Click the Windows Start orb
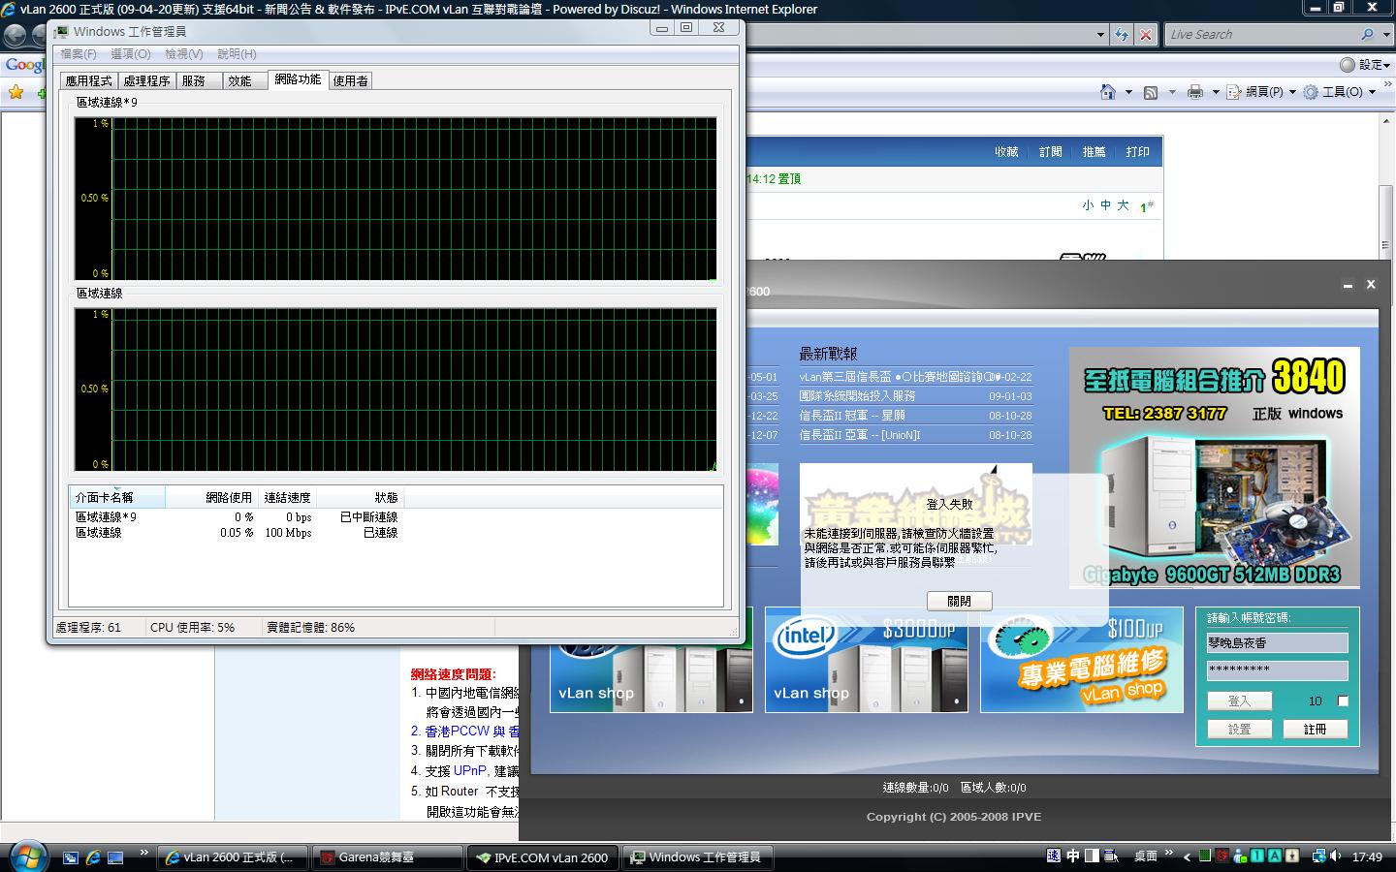1396x872 pixels. click(x=27, y=856)
